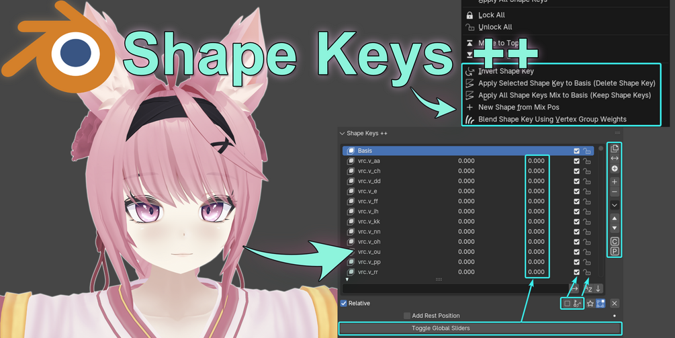Click the global mute square icon below list
The height and width of the screenshot is (338, 675).
[x=568, y=304]
